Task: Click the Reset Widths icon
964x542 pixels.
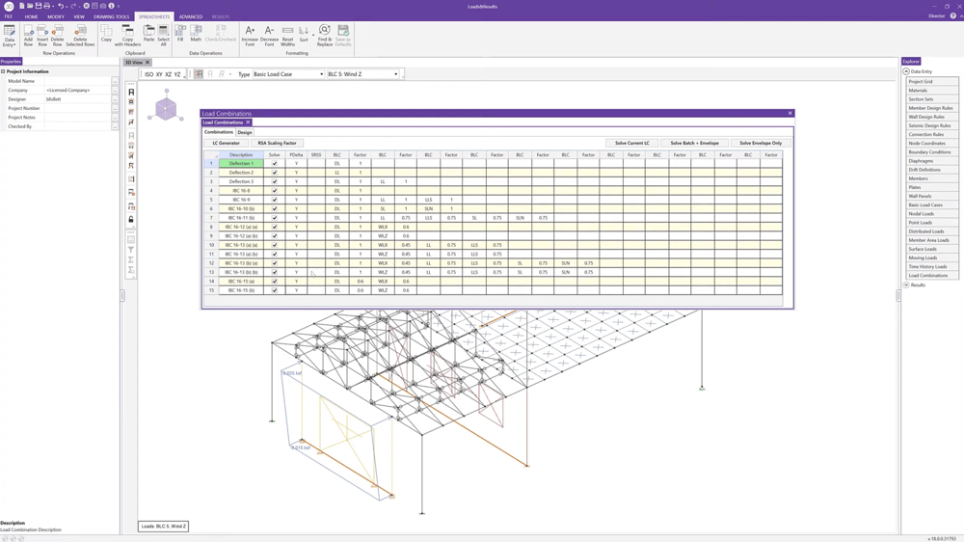Action: coord(287,35)
